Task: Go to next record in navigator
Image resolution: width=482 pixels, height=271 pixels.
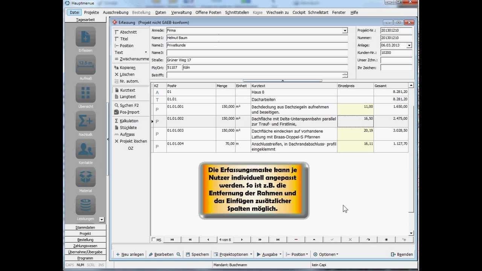Action: (x=242, y=240)
